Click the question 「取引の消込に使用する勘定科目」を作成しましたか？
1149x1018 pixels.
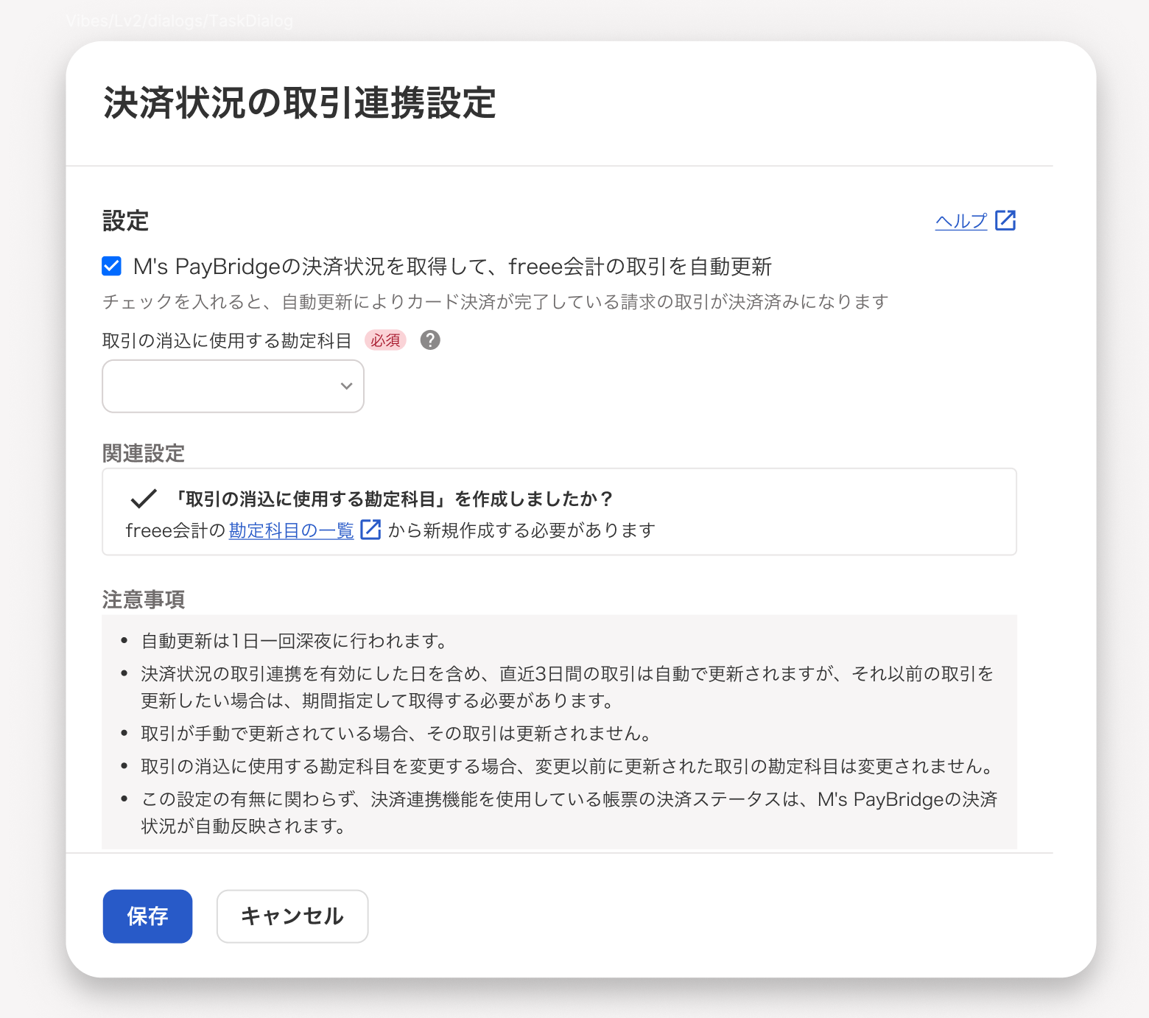(393, 499)
